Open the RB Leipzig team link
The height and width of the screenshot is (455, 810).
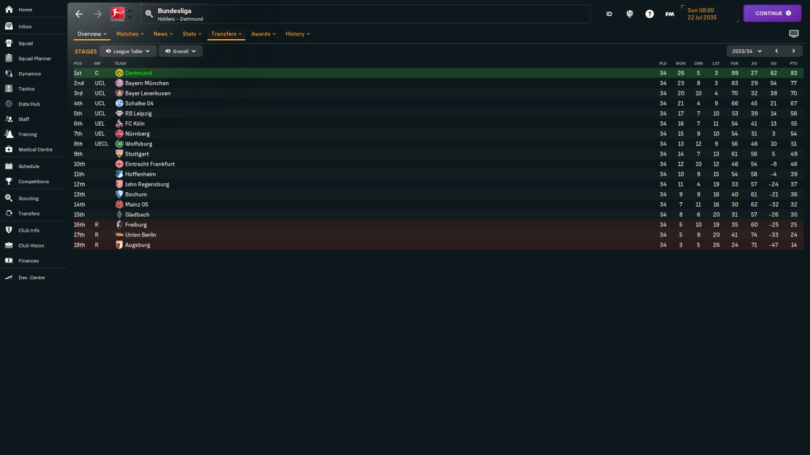(x=139, y=114)
